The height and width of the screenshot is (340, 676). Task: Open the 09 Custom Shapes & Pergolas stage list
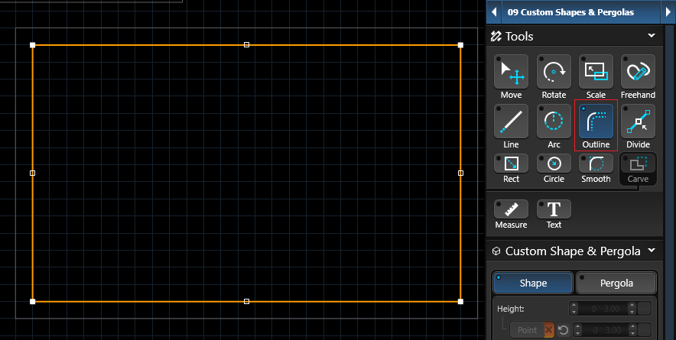(580, 12)
